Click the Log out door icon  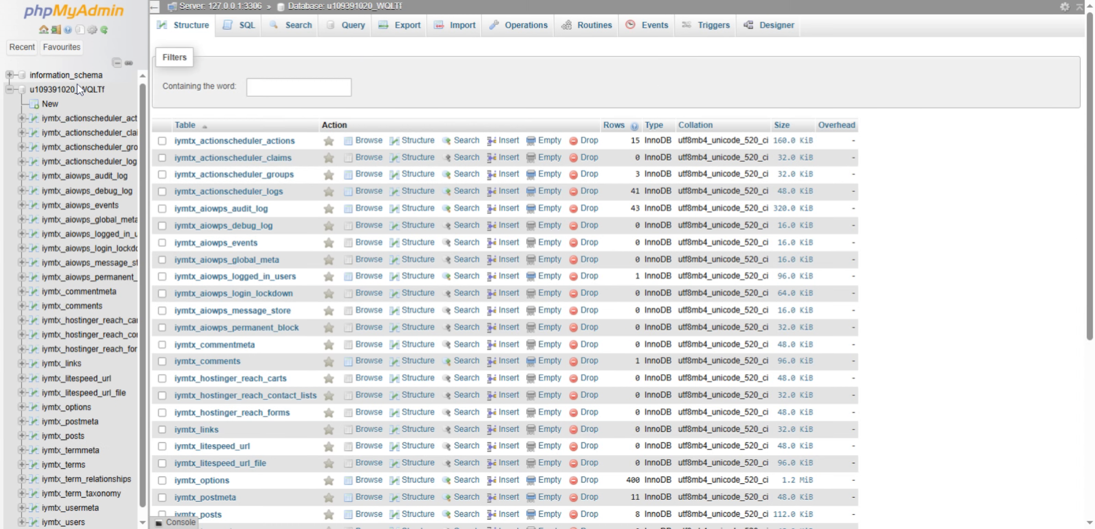(56, 30)
